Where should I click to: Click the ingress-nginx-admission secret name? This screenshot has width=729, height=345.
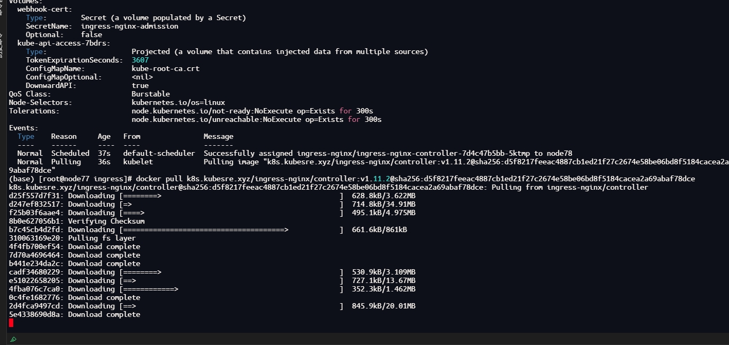pyautogui.click(x=129, y=26)
